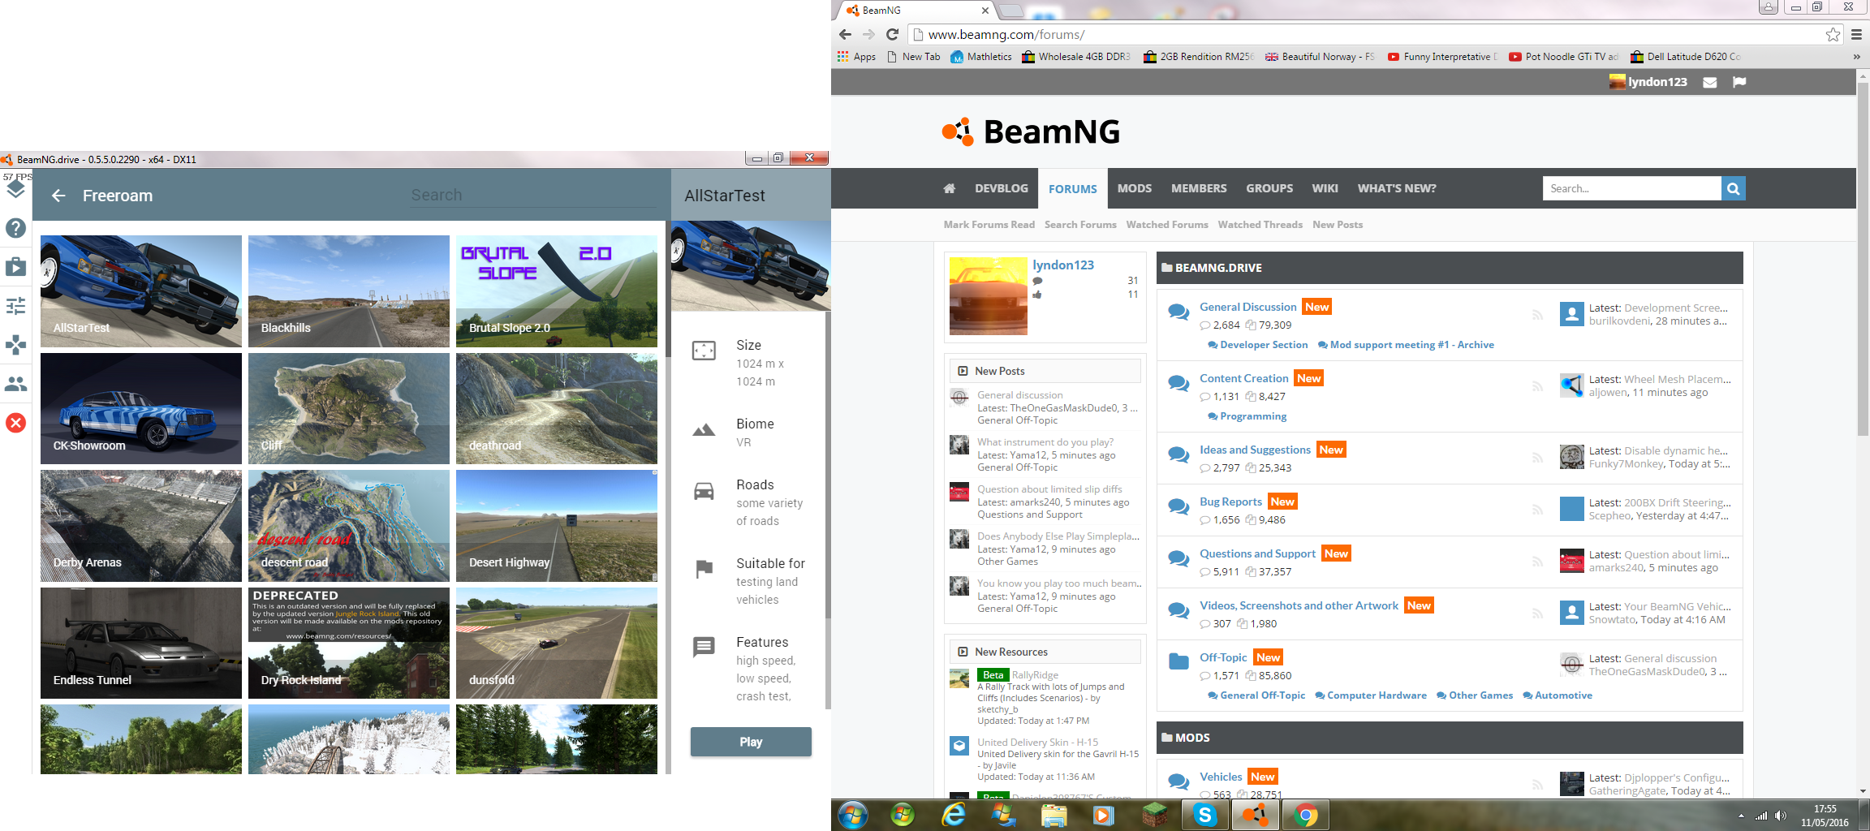Image resolution: width=1870 pixels, height=831 pixels.
Task: Click the forum Search input box
Action: point(1631,188)
